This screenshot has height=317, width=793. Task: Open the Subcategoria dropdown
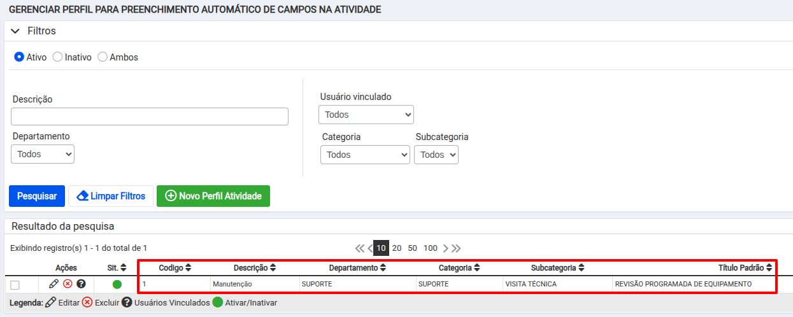[436, 155]
